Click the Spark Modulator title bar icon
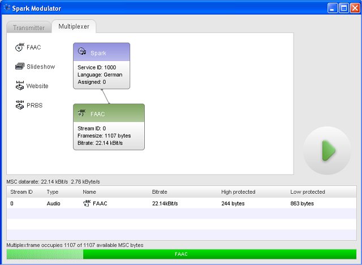This screenshot has height=265, width=362. [7, 8]
